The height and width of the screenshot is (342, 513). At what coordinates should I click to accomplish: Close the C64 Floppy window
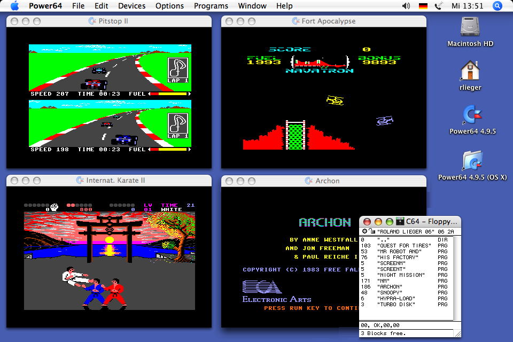[x=367, y=222]
